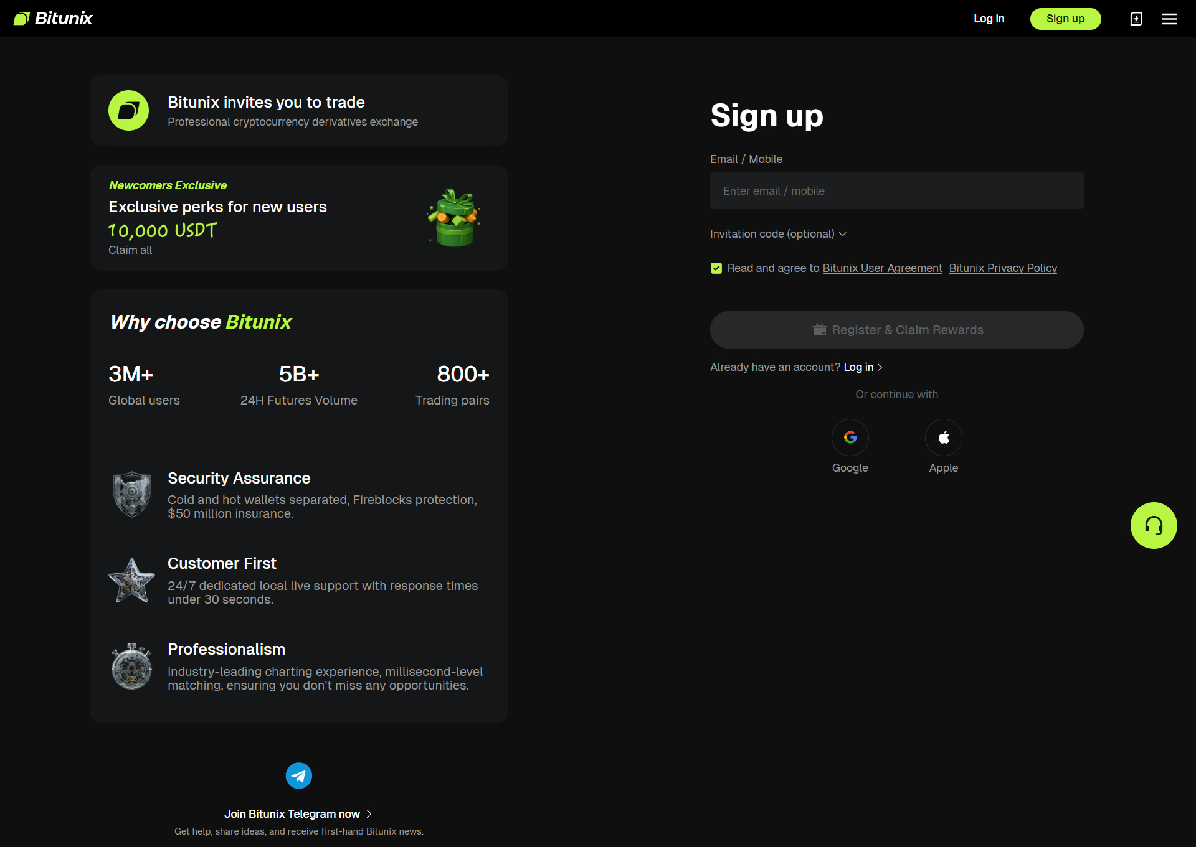Open Bitunix Privacy Policy link
This screenshot has width=1196, height=847.
click(1002, 268)
